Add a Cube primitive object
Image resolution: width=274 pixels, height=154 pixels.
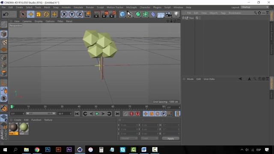122,14
